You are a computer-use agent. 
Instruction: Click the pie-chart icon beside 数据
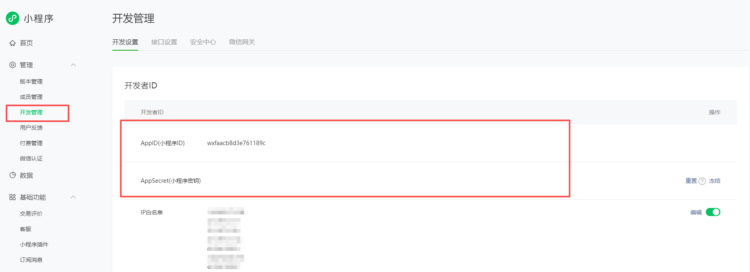[13, 175]
